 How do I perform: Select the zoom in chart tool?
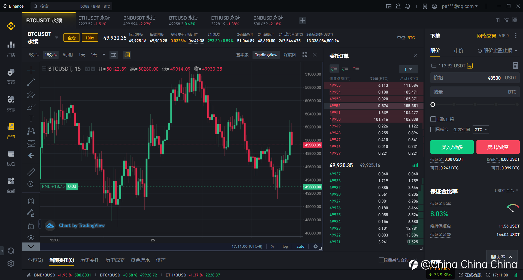[x=31, y=184]
